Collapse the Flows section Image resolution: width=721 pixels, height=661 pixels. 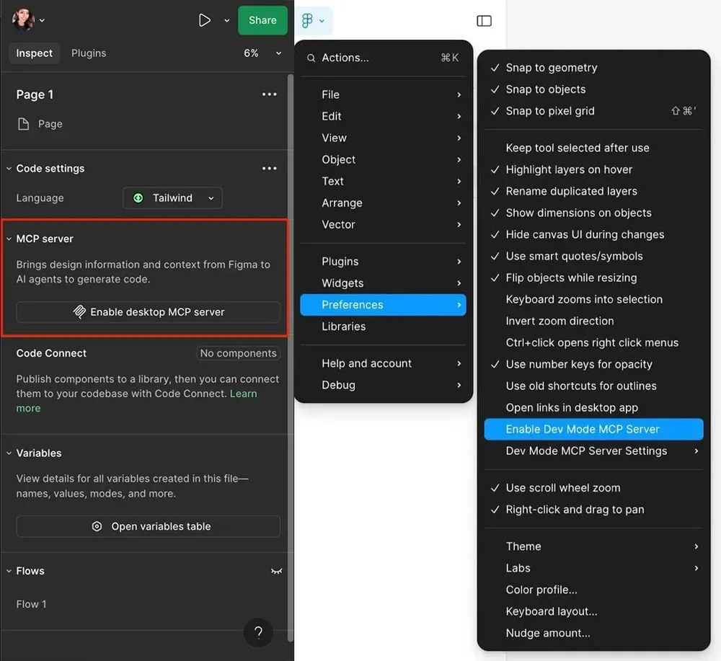coord(9,571)
